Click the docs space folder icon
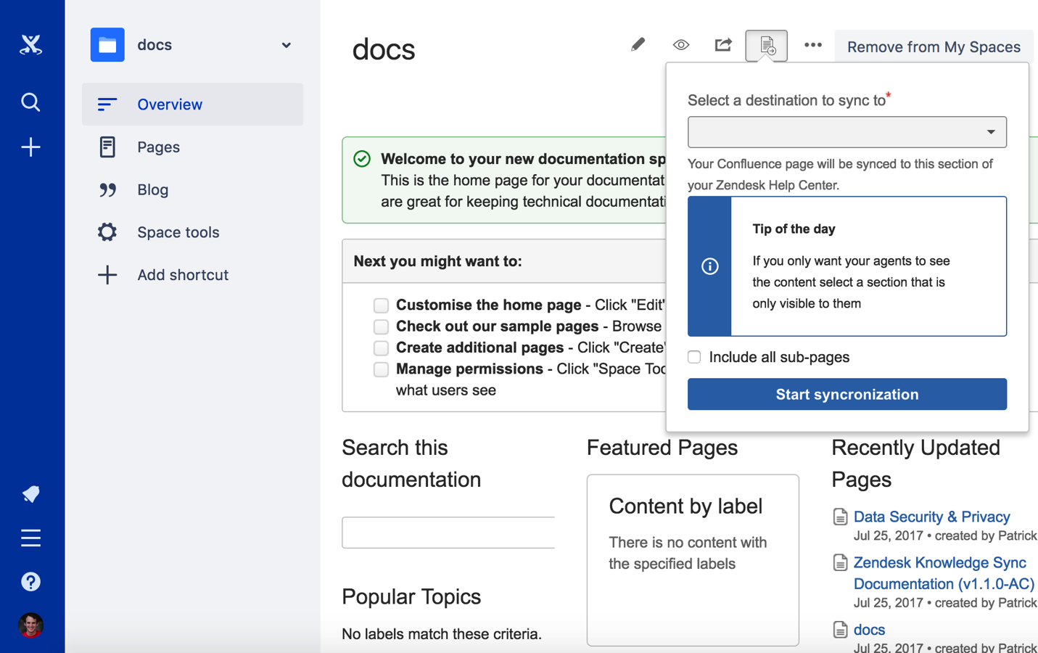This screenshot has width=1038, height=653. pos(107,45)
